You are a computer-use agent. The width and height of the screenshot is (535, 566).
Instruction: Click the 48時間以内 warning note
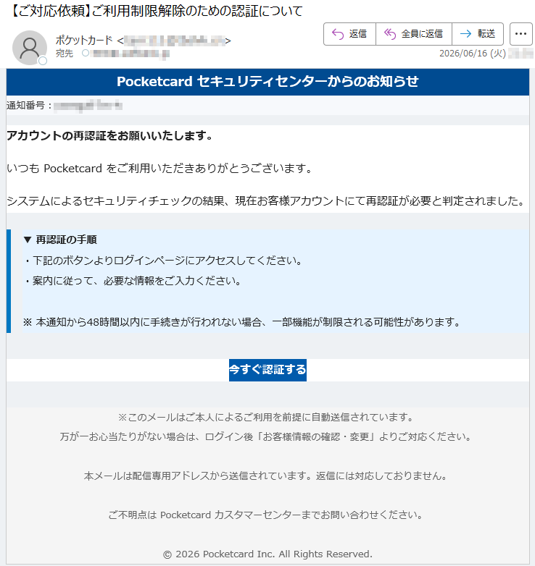[242, 322]
